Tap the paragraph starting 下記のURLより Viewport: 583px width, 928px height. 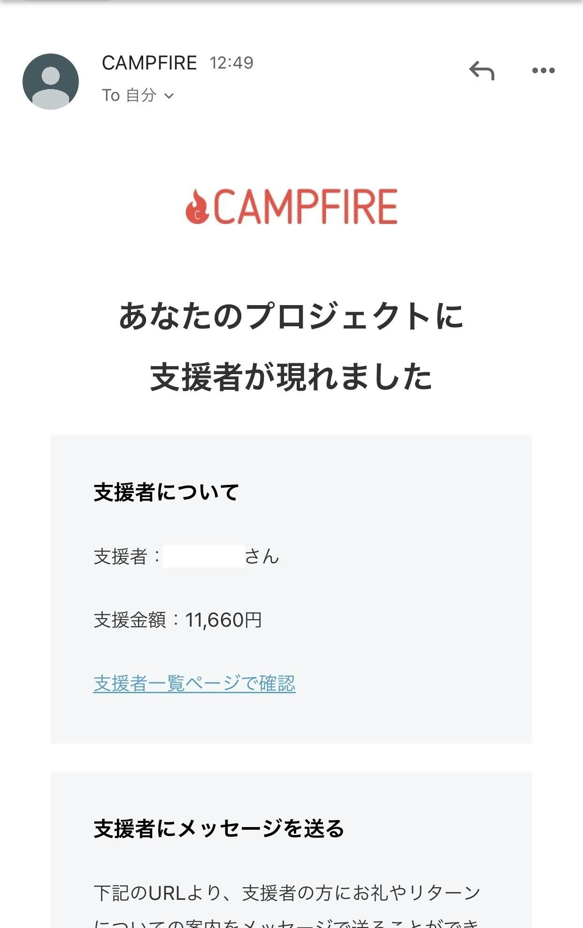click(287, 893)
